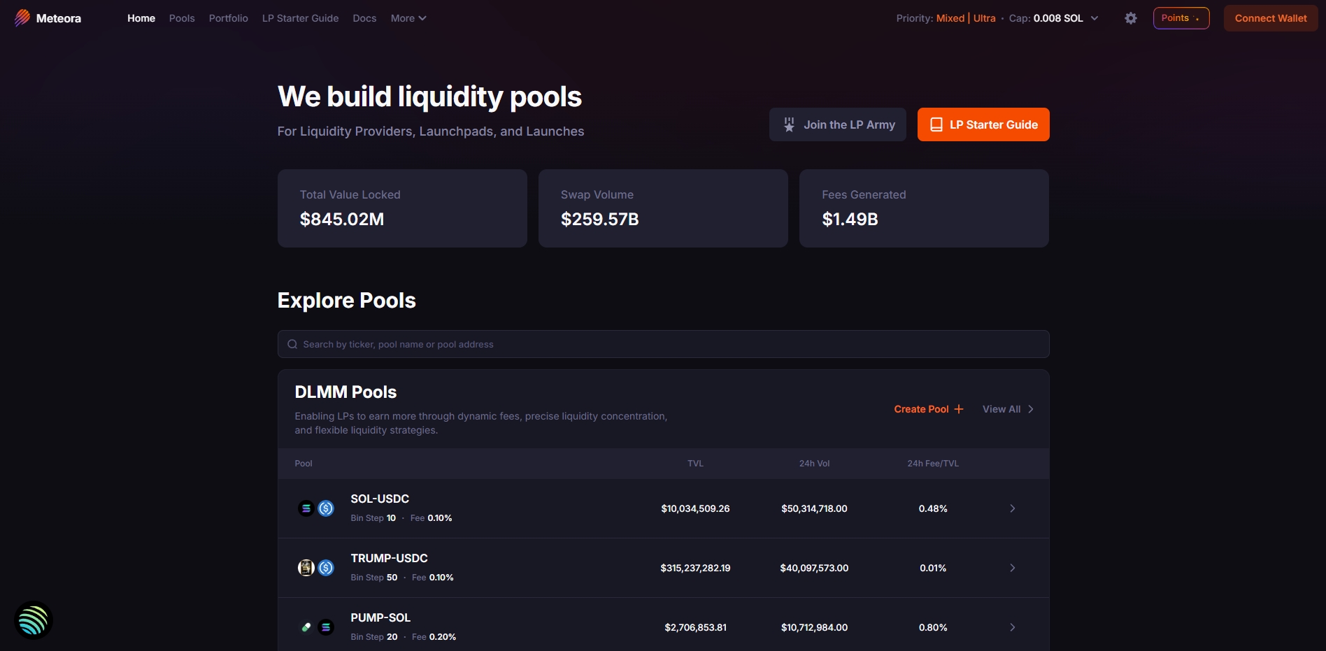Expand the PUMP-SOL pool row chevron
Screen dimensions: 1326x651
1012,627
